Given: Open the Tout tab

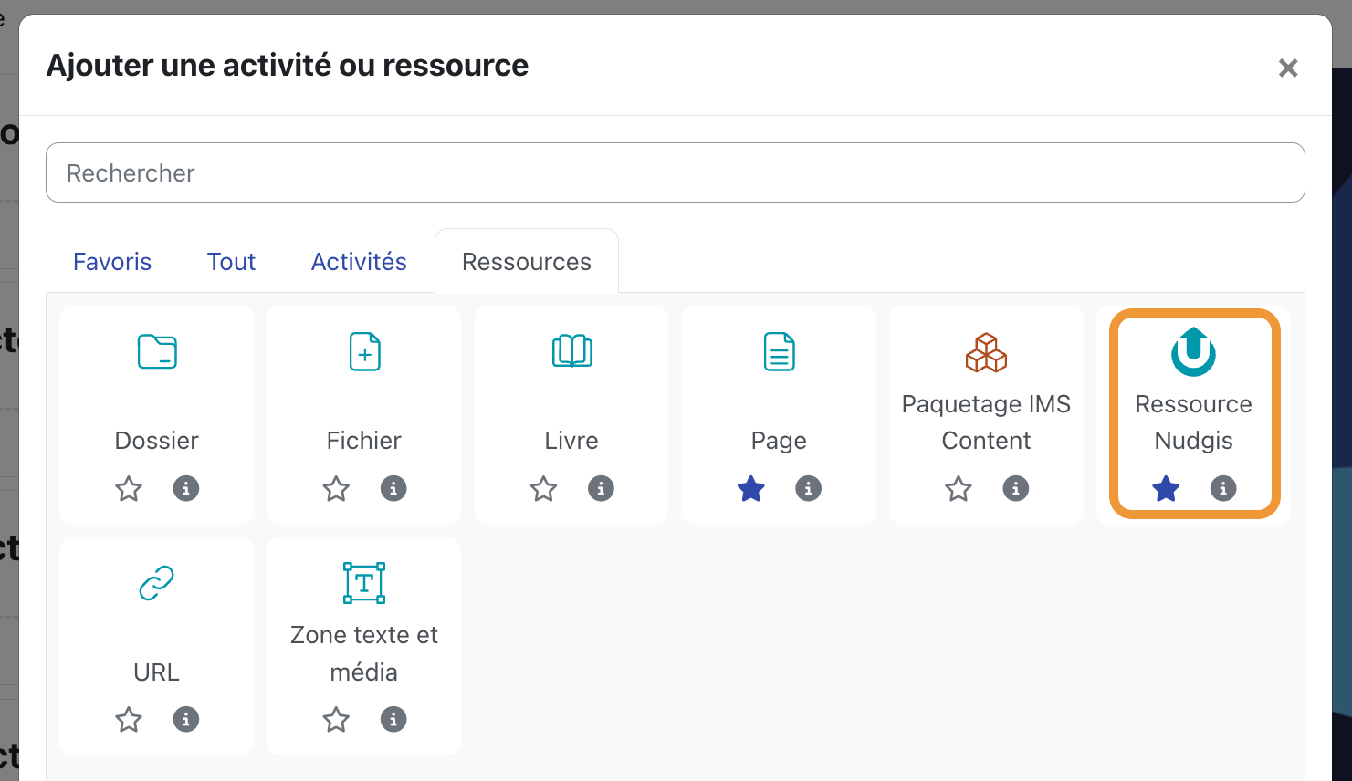Looking at the screenshot, I should pyautogui.click(x=231, y=262).
